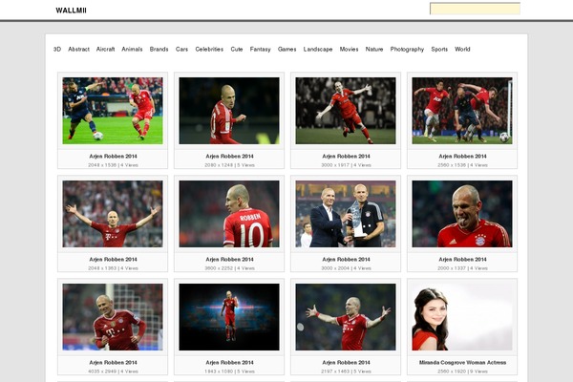This screenshot has width=573, height=382.
Task: Browse the Abstract category
Action: [78, 49]
